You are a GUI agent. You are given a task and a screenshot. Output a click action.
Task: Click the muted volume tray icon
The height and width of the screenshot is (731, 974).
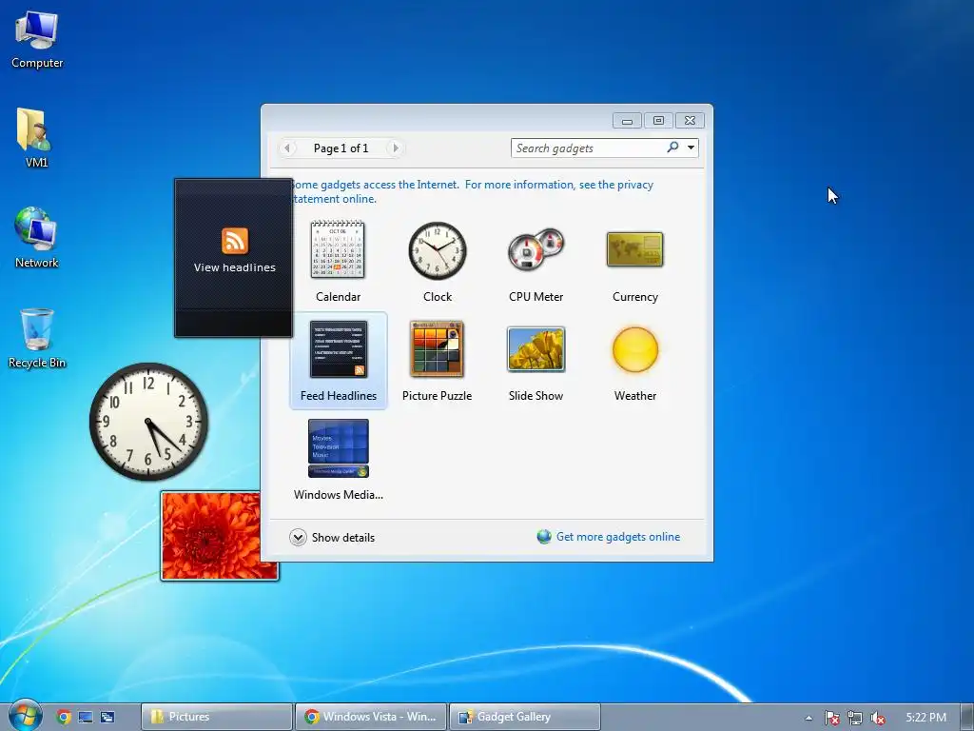(878, 718)
